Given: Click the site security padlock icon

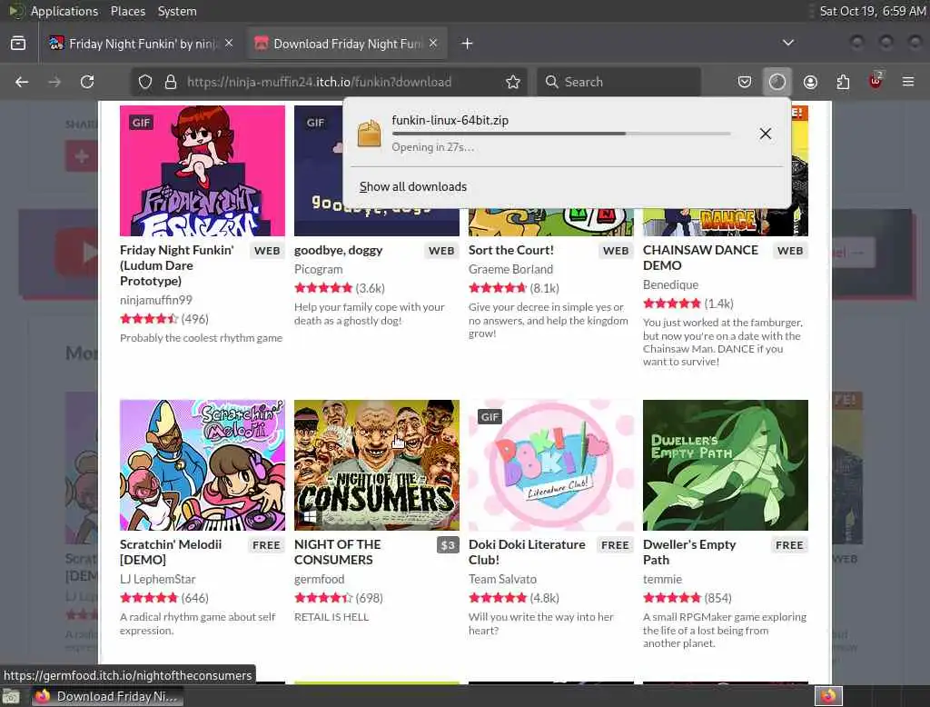Looking at the screenshot, I should pos(171,82).
